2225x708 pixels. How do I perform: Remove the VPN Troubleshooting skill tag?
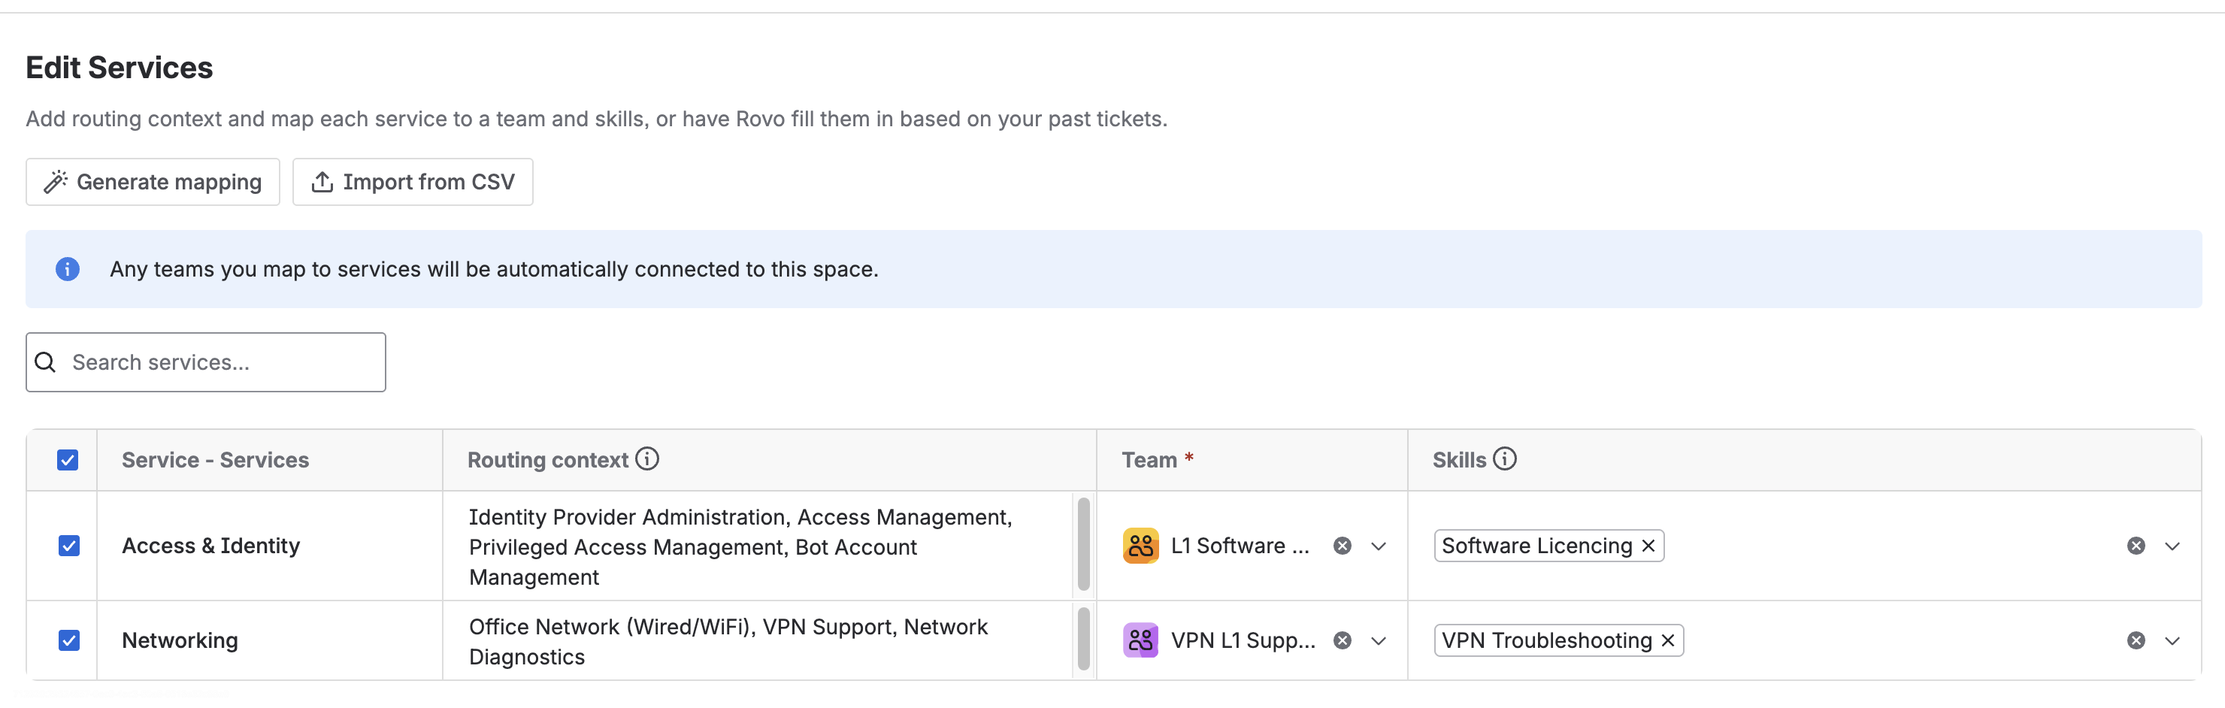click(1668, 640)
